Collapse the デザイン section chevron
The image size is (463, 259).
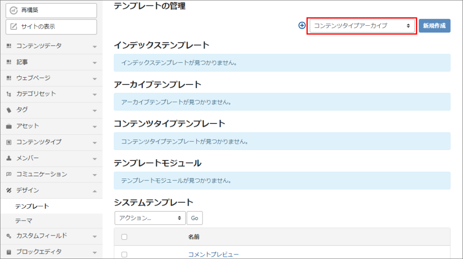94,191
